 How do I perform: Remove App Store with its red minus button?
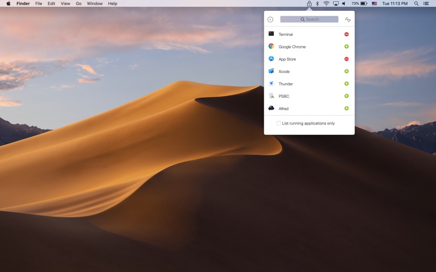pos(347,59)
